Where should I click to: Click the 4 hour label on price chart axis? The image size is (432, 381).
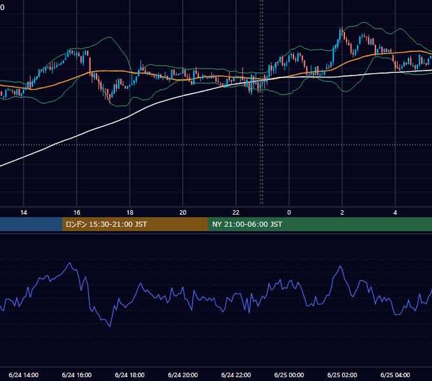coord(395,213)
